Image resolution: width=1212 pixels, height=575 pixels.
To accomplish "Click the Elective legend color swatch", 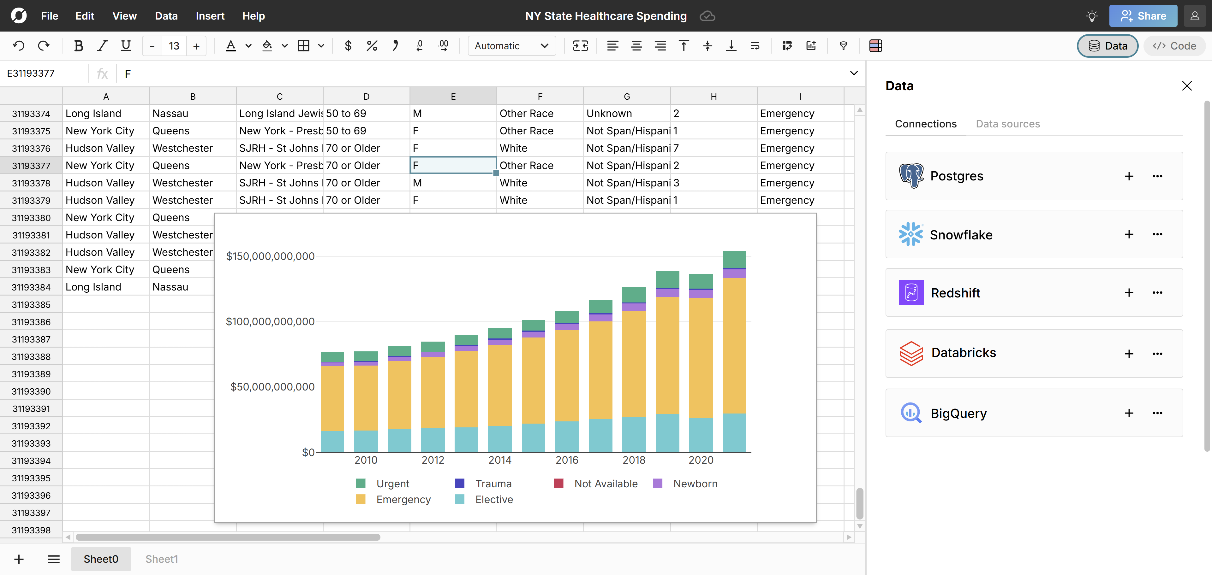I will click(x=460, y=499).
